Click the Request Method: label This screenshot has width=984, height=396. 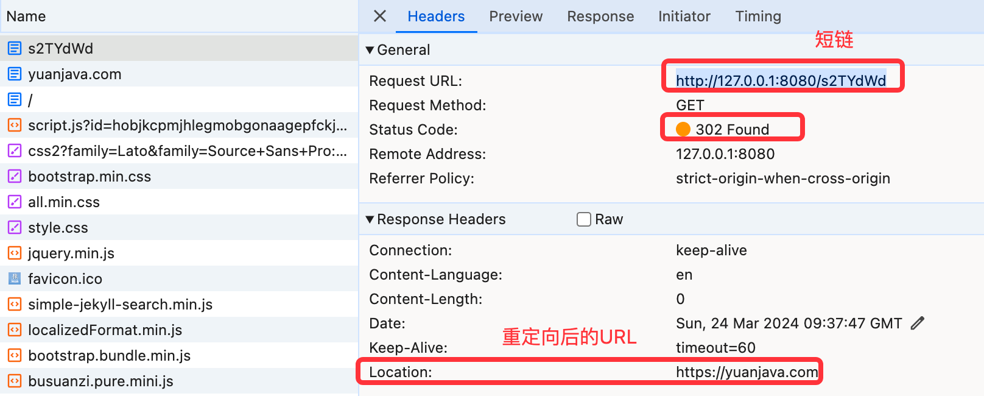point(427,105)
